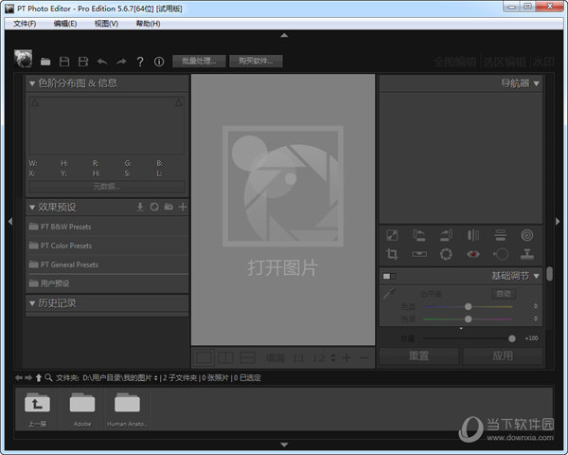Select the crop tool icon
Image resolution: width=568 pixels, height=455 pixels.
pos(392,254)
